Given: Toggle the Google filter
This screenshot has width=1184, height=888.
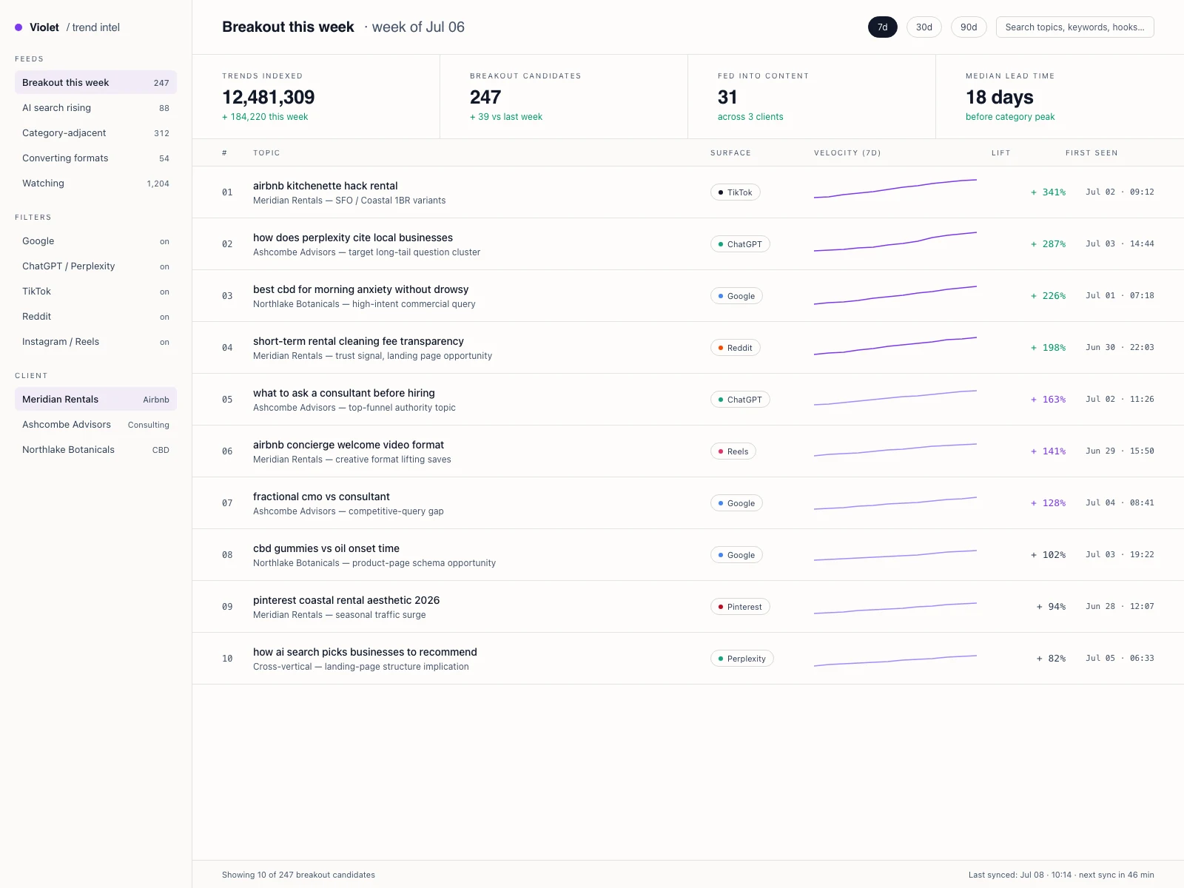Looking at the screenshot, I should (x=95, y=240).
